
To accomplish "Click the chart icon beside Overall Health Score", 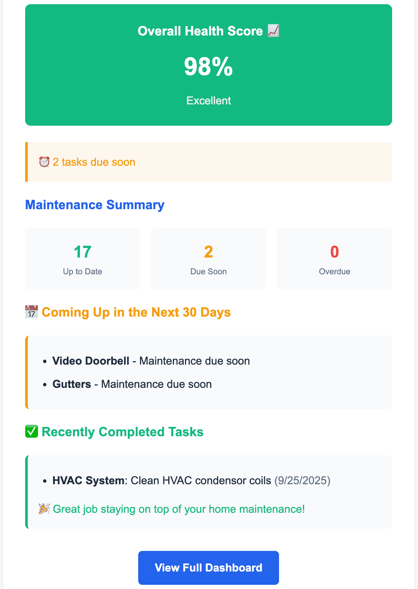I will [x=273, y=30].
